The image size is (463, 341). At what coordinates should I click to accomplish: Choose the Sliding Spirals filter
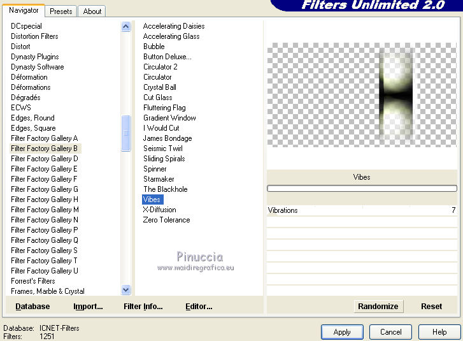[x=164, y=159]
